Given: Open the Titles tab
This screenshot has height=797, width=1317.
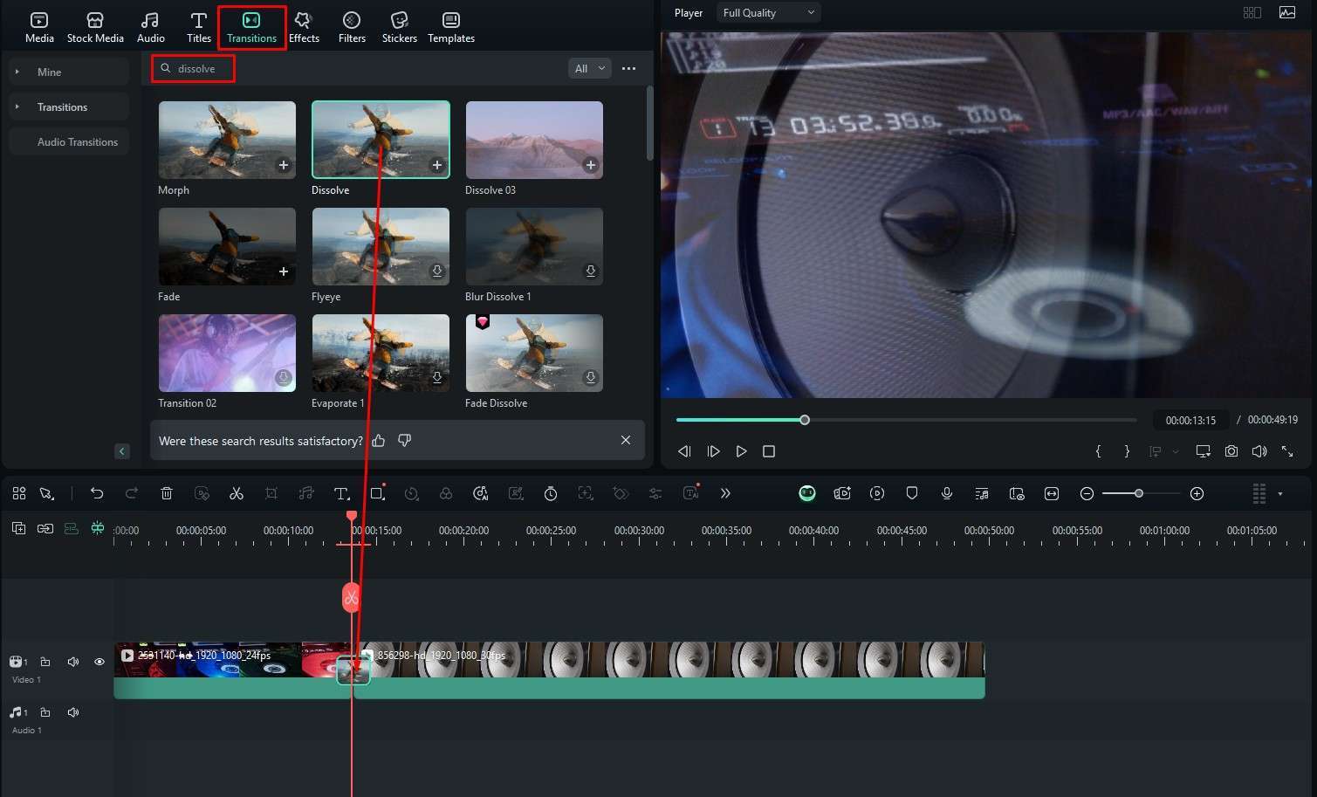Looking at the screenshot, I should tap(199, 27).
